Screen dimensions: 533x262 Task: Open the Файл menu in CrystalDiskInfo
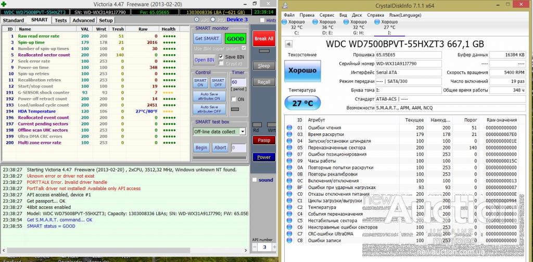289,15
